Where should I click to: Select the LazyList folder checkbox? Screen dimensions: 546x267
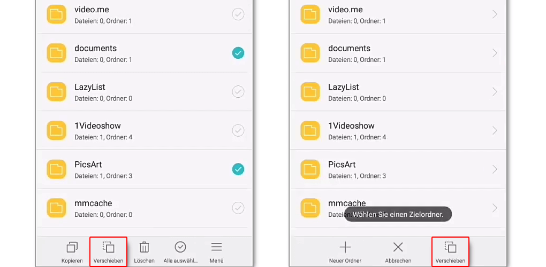tap(238, 92)
